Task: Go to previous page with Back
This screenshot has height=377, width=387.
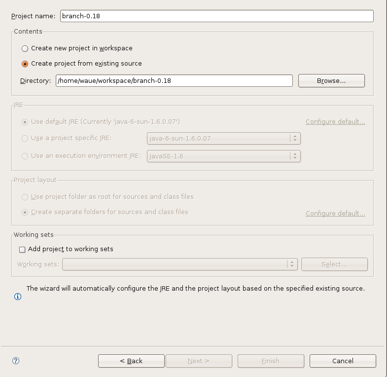Action: pyautogui.click(x=131, y=361)
